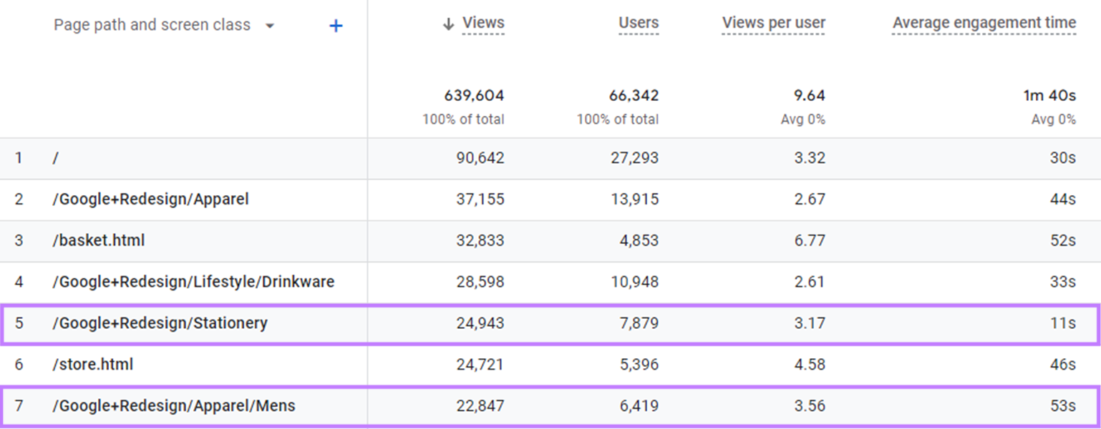Viewport: 1101px width, 429px height.
Task: Click total views value 639,604
Action: (474, 96)
